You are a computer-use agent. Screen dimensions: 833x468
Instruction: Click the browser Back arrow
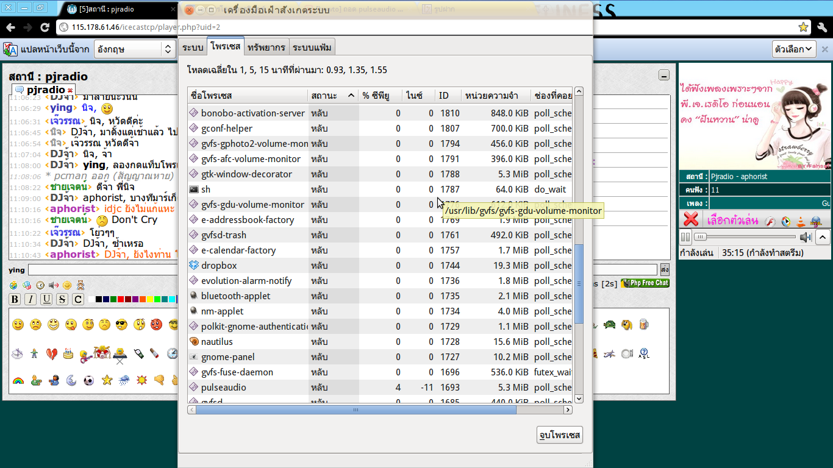point(11,27)
